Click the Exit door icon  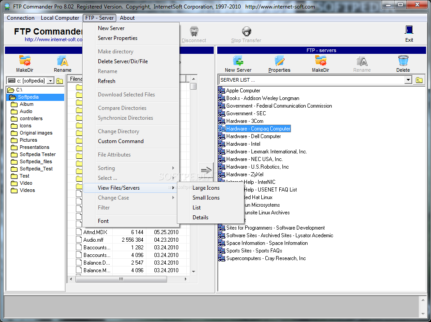tap(409, 30)
